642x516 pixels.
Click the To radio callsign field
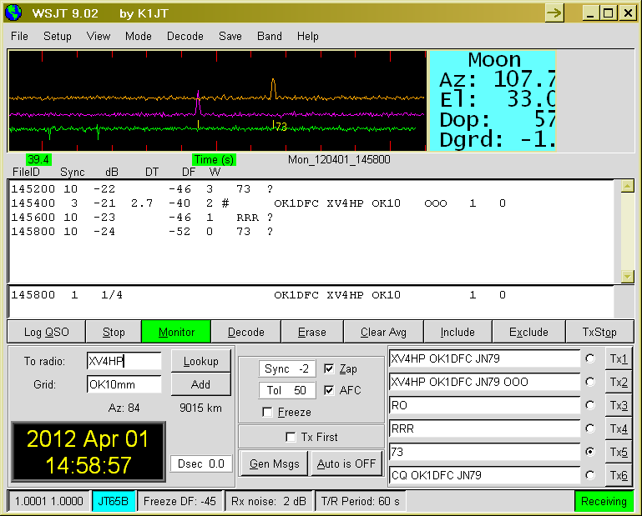[x=124, y=361]
